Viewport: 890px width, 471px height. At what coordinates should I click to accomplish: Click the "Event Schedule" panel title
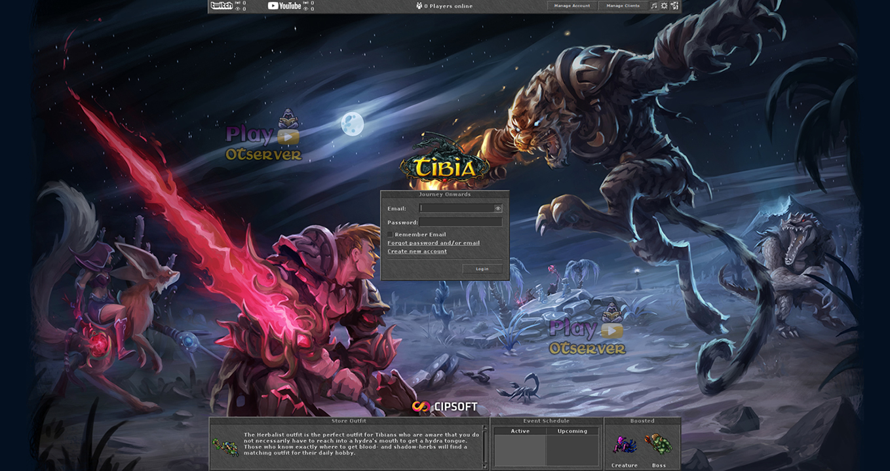547,421
